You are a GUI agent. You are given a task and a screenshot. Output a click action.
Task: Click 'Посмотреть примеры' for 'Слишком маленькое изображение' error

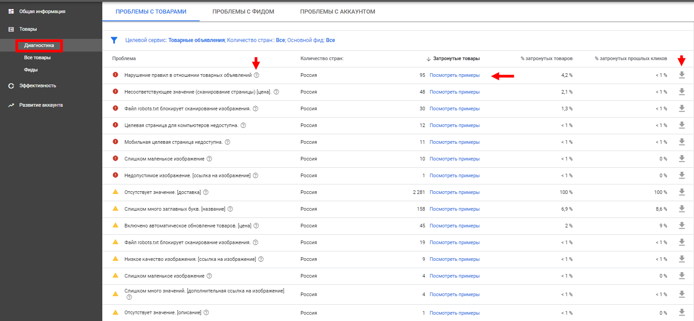coord(454,159)
